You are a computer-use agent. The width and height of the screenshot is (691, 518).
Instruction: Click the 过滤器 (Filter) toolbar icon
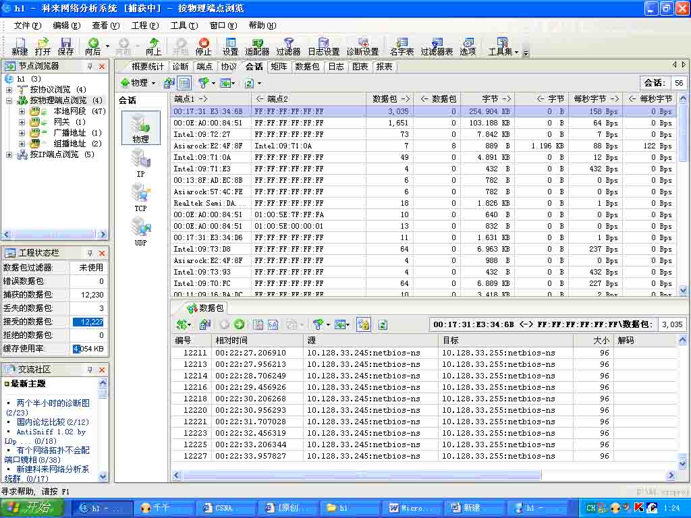pos(288,46)
